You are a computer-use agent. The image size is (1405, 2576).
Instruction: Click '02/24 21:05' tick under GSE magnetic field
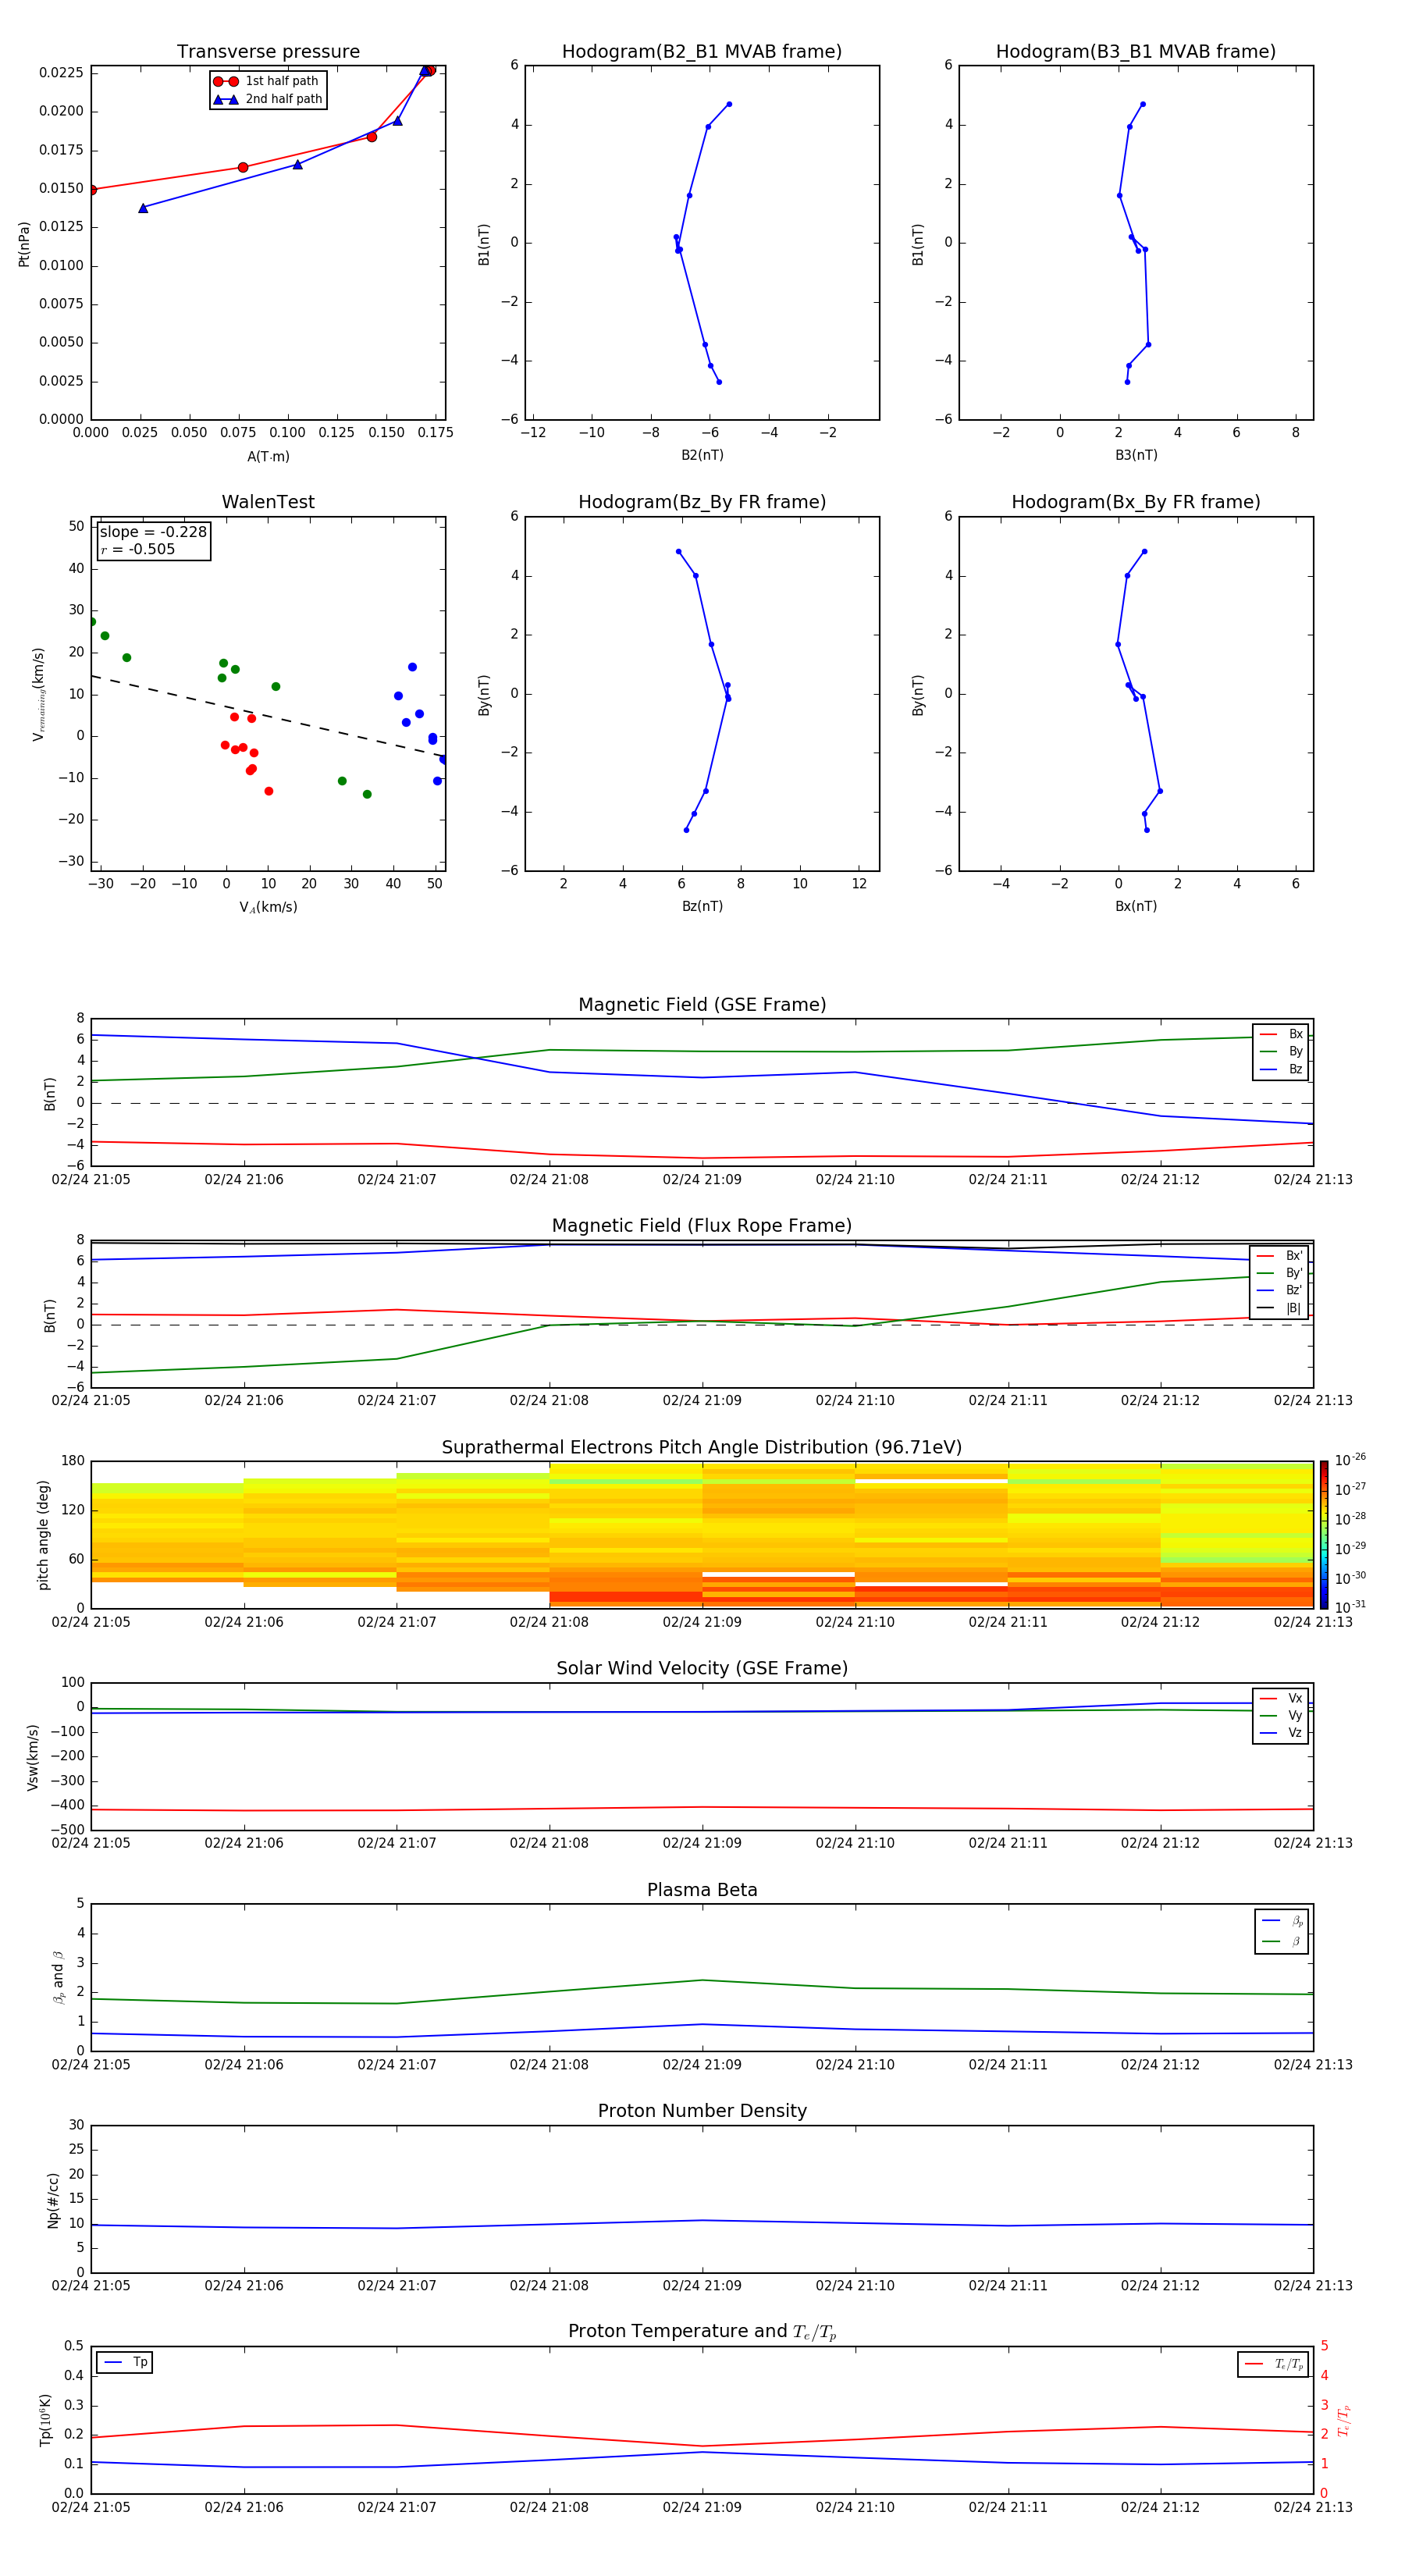coord(91,1180)
